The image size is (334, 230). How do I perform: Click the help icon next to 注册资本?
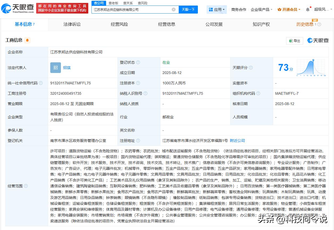pos(138,83)
